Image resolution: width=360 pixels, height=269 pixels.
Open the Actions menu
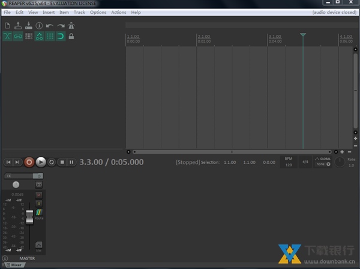click(119, 12)
